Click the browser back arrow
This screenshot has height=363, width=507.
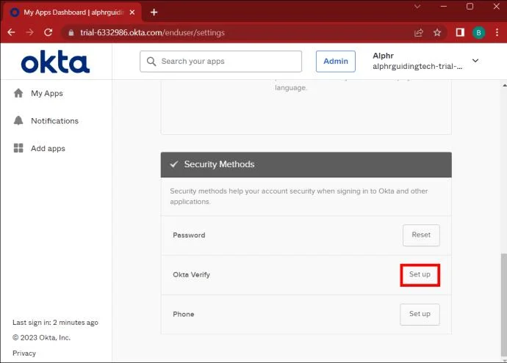point(11,32)
